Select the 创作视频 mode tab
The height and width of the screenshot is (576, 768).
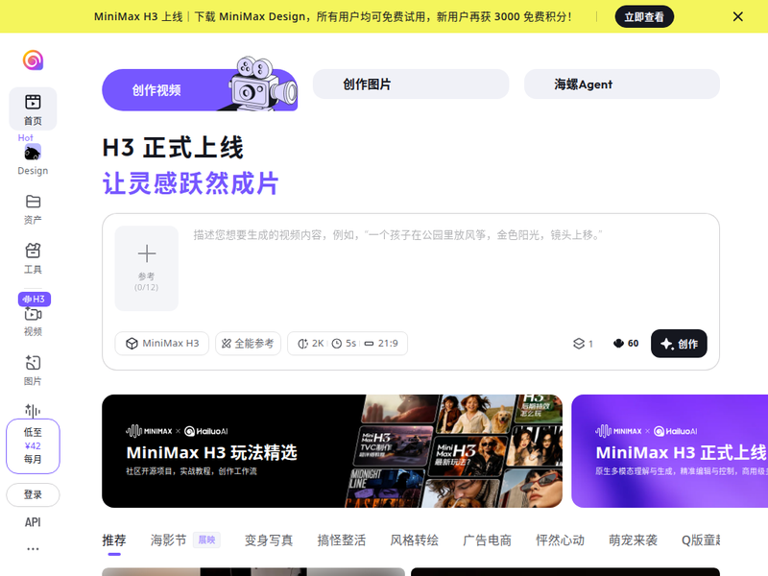(x=200, y=89)
